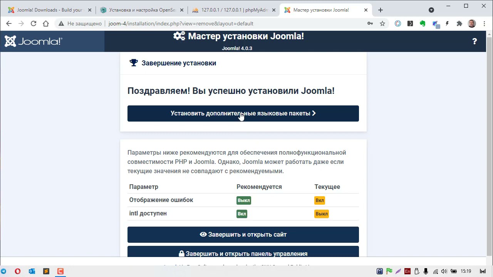Open the volume control in system tray
Screen dimensions: 493x277
[444, 271]
